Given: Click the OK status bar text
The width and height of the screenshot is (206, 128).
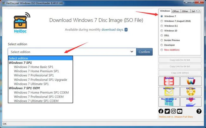Looking at the screenshot, I should point(5,124).
